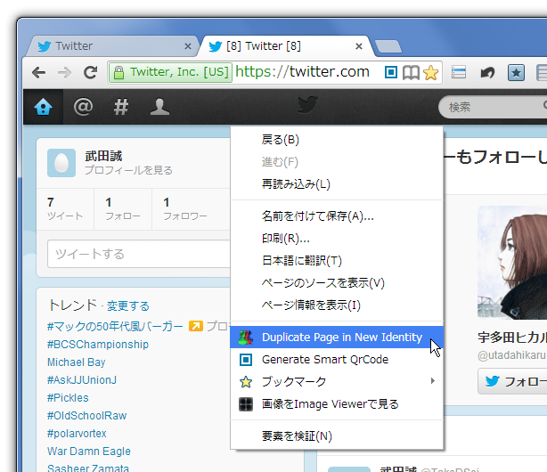547x472 pixels.
Task: Open trend #BCSChampionship
Action: tap(98, 345)
